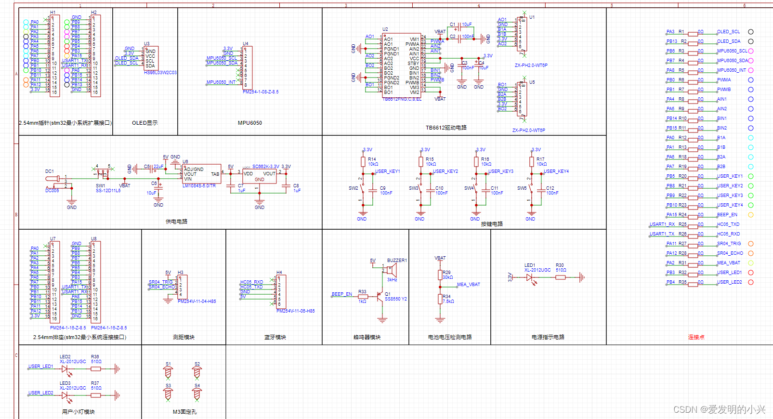Image resolution: width=773 pixels, height=419 pixels.
Task: Click the 蓝牙模块 section title
Action: (x=275, y=338)
